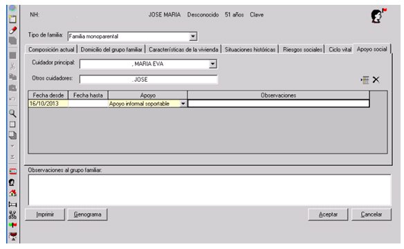Viewport: 404px width, 249px height.
Task: Select the Apoyo social tab
Action: click(x=371, y=49)
